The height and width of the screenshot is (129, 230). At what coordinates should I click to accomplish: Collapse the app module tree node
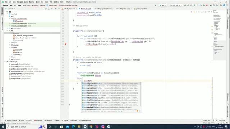coord(5,11)
